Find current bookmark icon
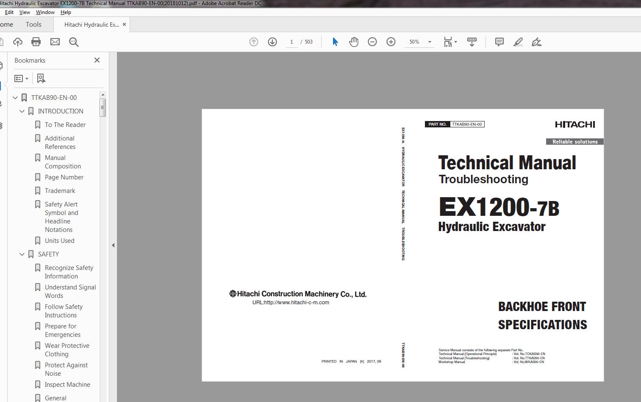 coord(41,79)
